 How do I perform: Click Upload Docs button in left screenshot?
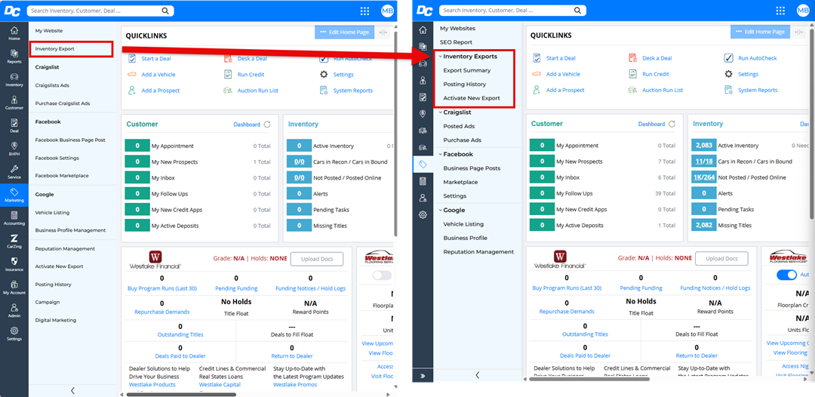[316, 259]
